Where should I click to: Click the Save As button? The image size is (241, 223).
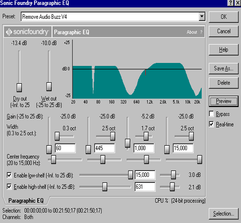[x=224, y=68]
